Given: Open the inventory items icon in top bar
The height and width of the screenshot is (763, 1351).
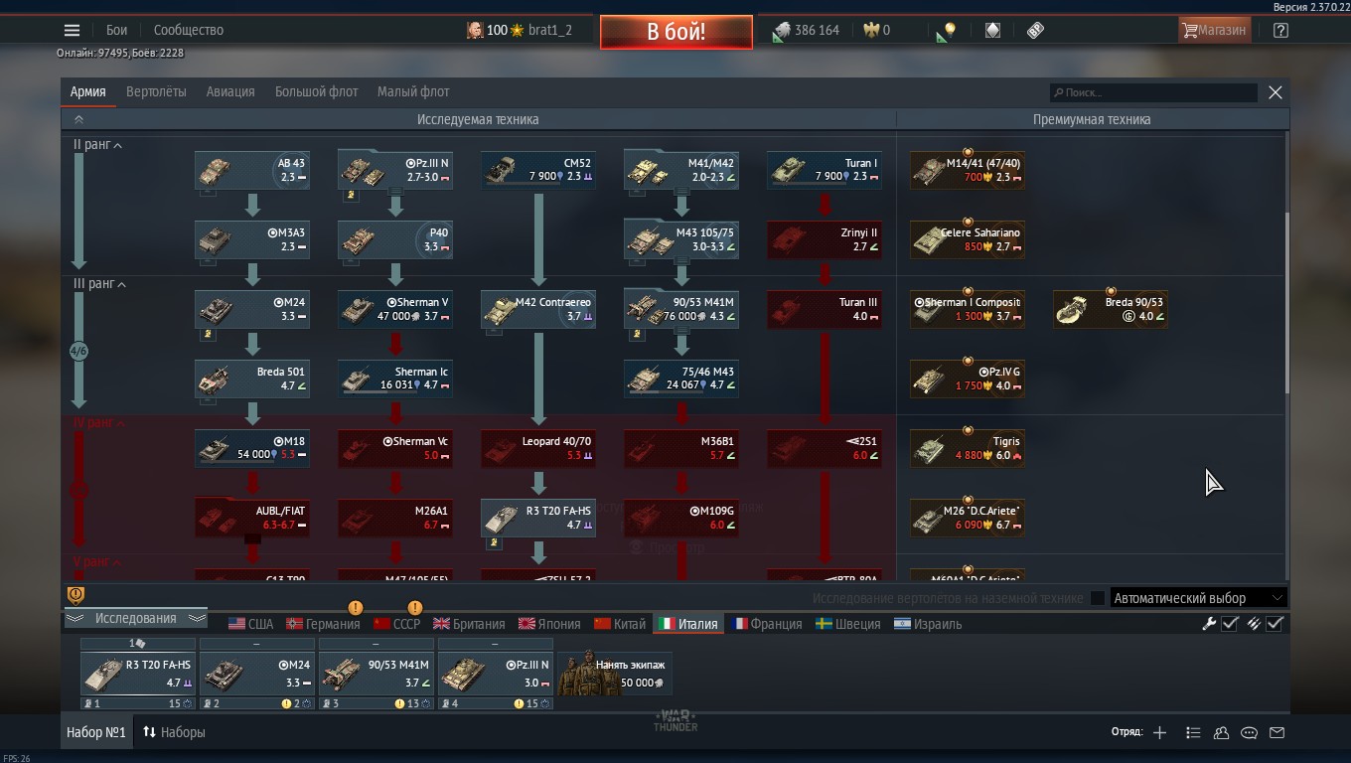Looking at the screenshot, I should tap(1035, 30).
